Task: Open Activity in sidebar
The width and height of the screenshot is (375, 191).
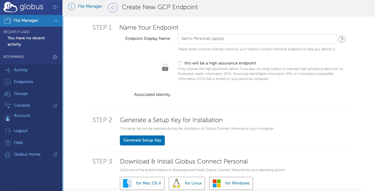Action: [21, 70]
